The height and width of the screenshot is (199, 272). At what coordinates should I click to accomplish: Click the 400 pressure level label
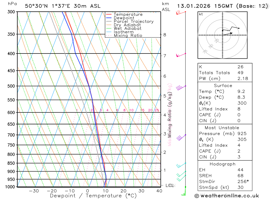click(x=11, y=54)
